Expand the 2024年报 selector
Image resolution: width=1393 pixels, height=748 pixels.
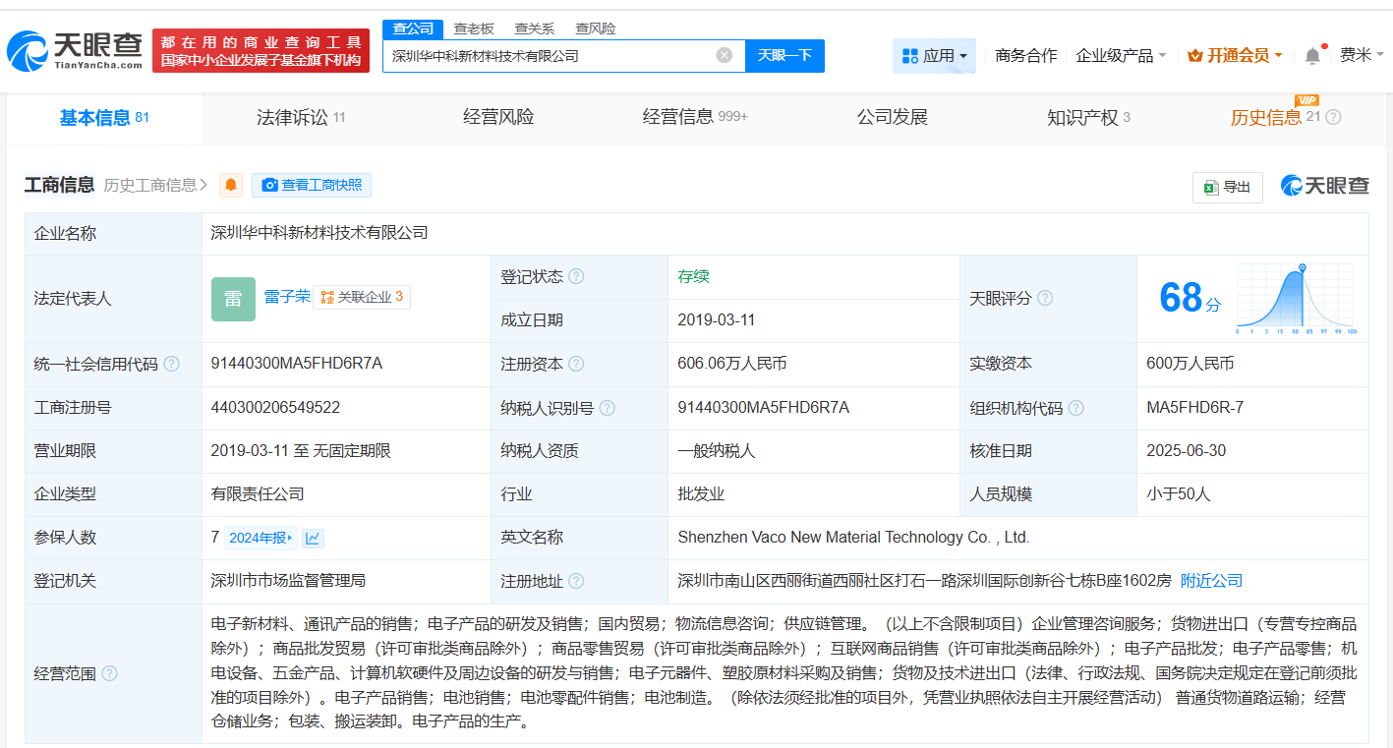point(258,538)
